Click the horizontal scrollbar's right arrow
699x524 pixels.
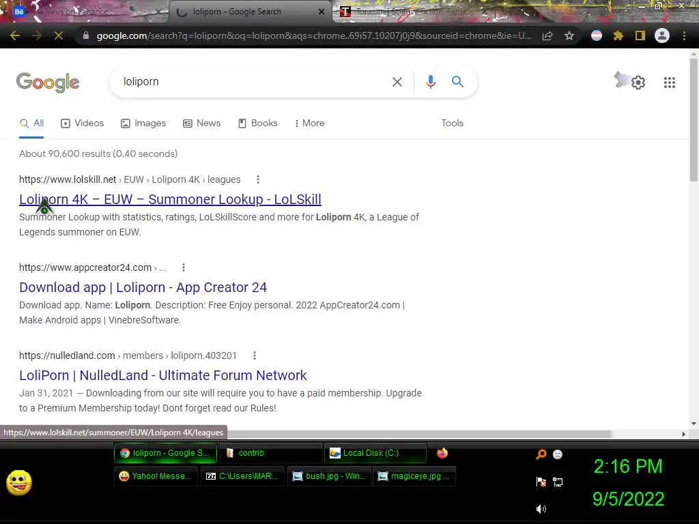click(x=684, y=434)
